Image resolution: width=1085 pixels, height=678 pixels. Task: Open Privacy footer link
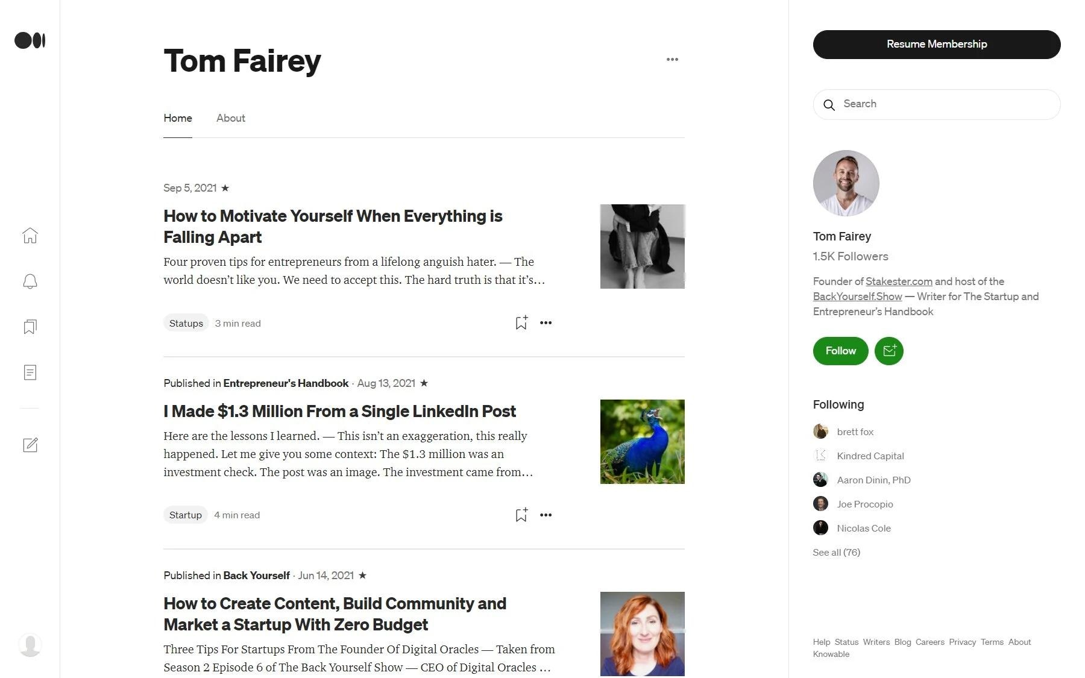(963, 642)
